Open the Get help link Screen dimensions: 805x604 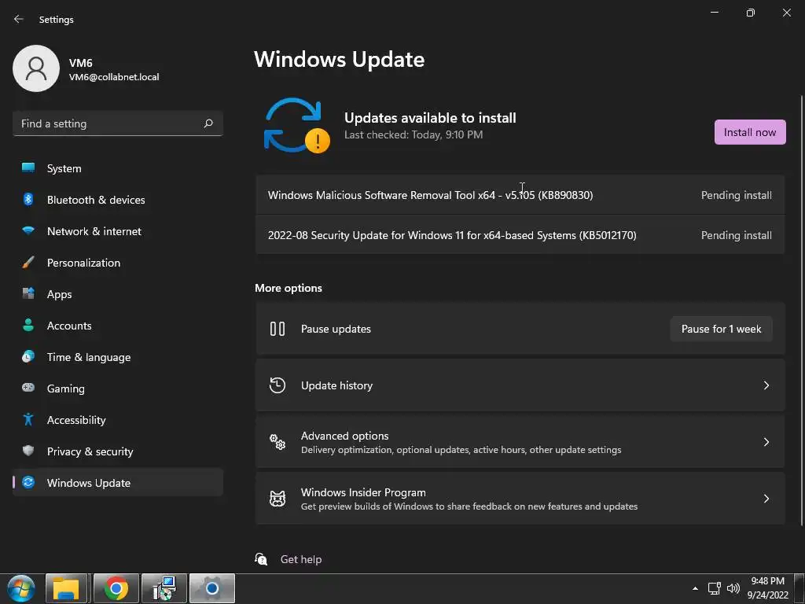point(301,559)
